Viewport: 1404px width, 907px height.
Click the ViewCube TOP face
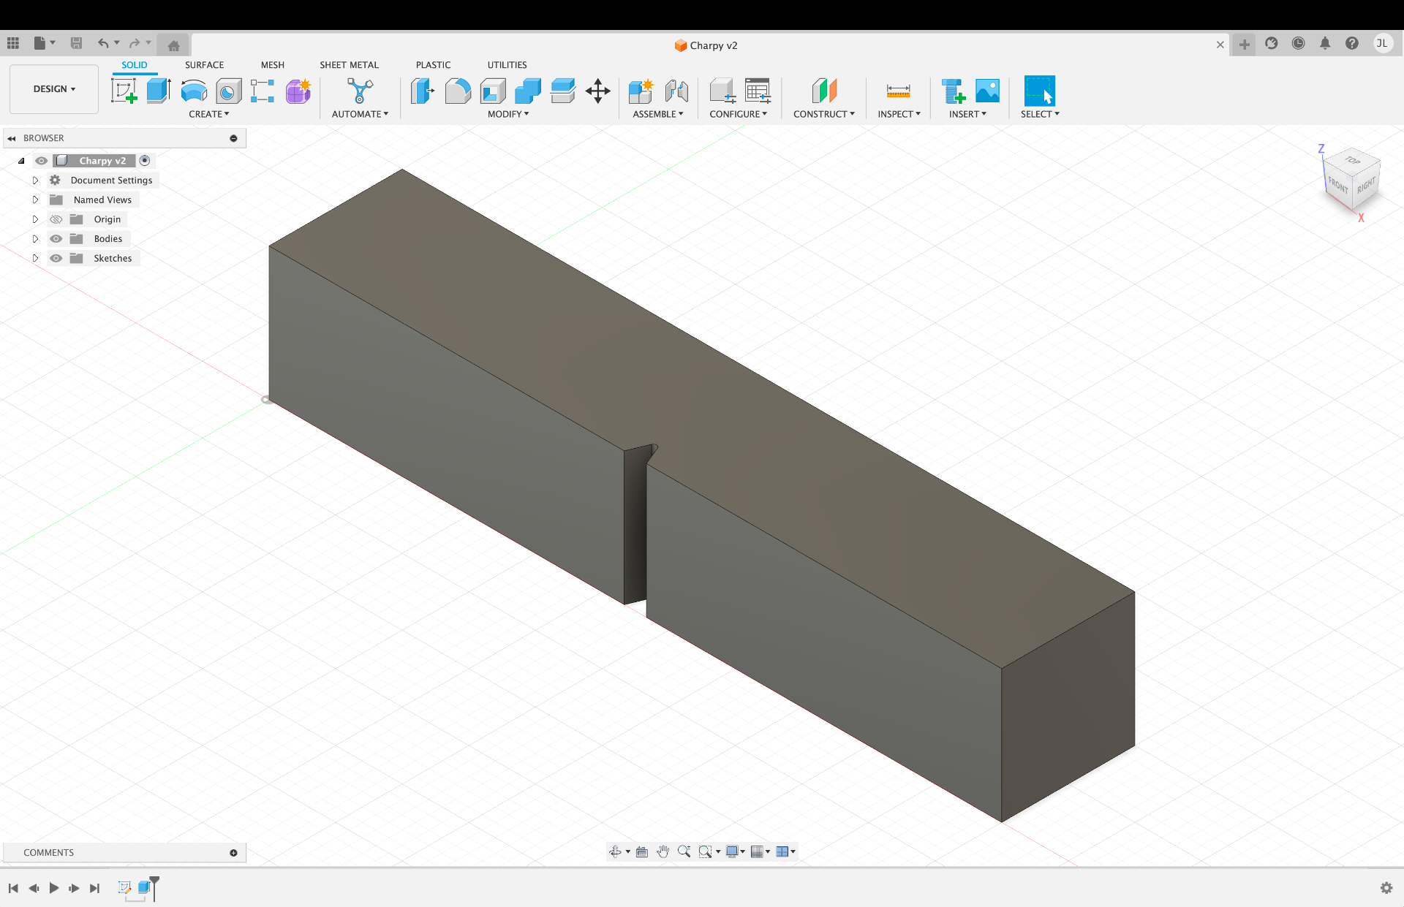[x=1353, y=160]
